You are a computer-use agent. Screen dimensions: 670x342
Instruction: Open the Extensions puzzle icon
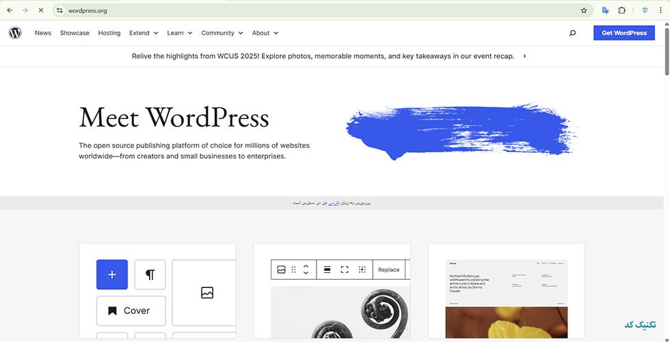621,10
